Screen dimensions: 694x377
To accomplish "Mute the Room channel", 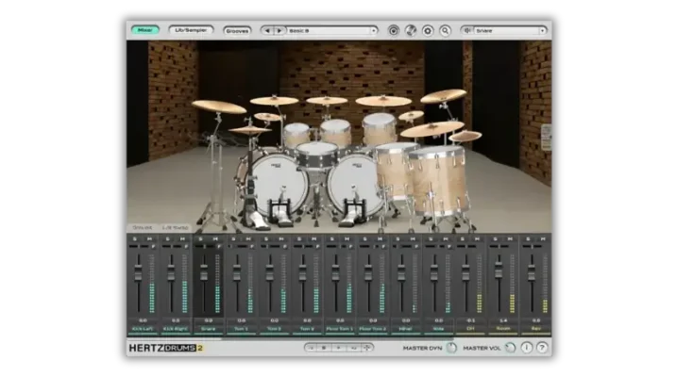I will (x=508, y=239).
